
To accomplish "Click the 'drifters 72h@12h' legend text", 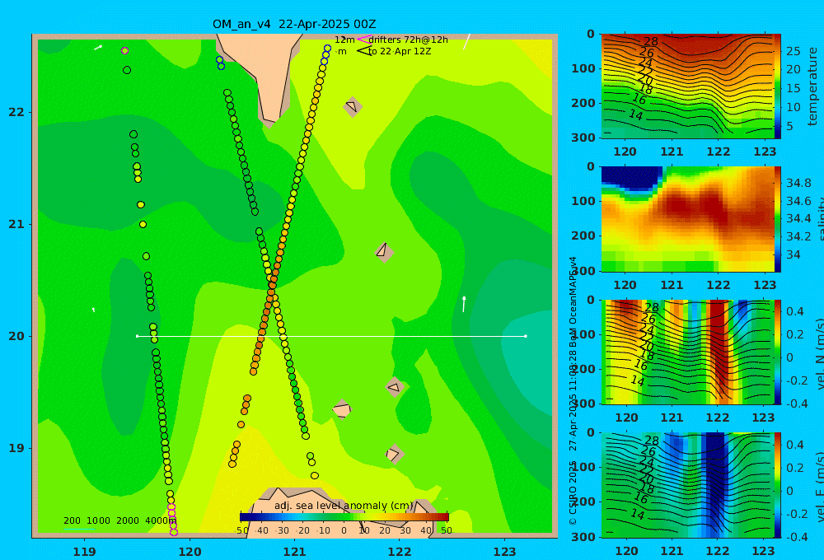I will 408,40.
